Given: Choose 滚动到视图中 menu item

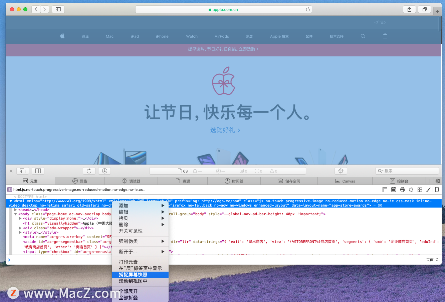Looking at the screenshot, I should point(140,281).
